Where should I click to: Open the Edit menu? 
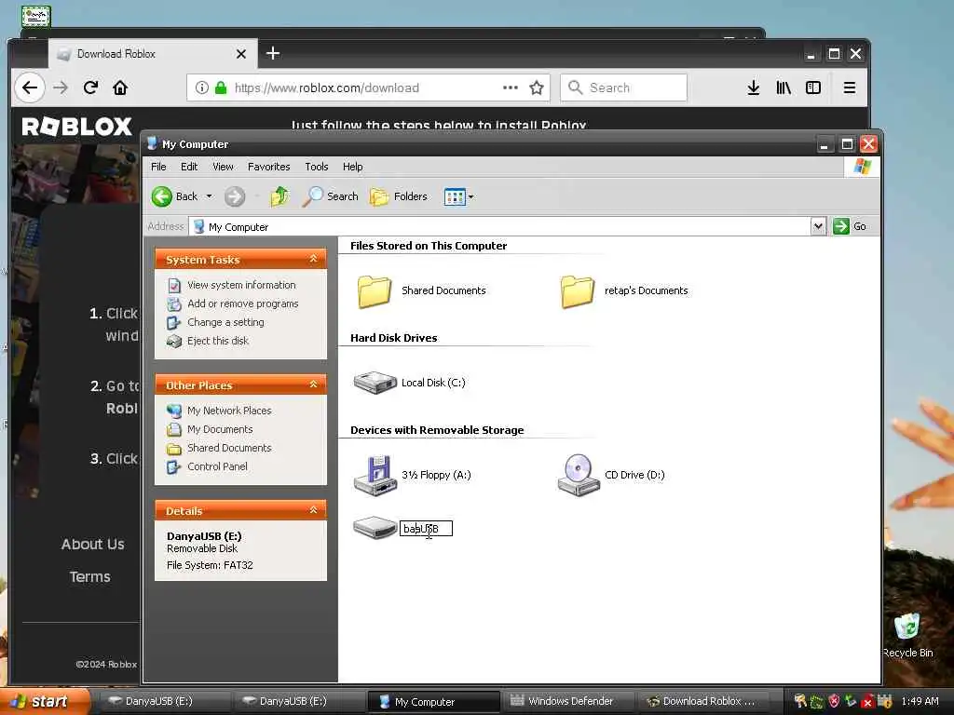(x=188, y=167)
